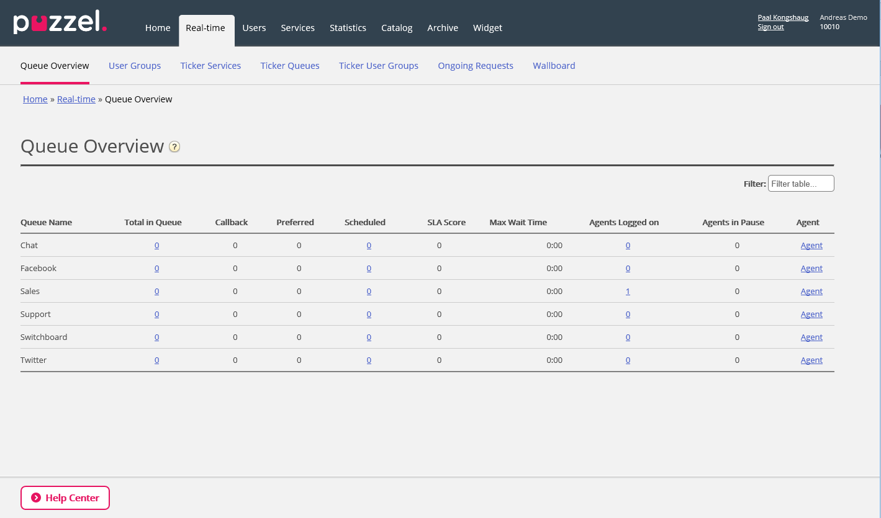Open Sales agents logged on count
Screen dimensions: 881x518
(628, 292)
